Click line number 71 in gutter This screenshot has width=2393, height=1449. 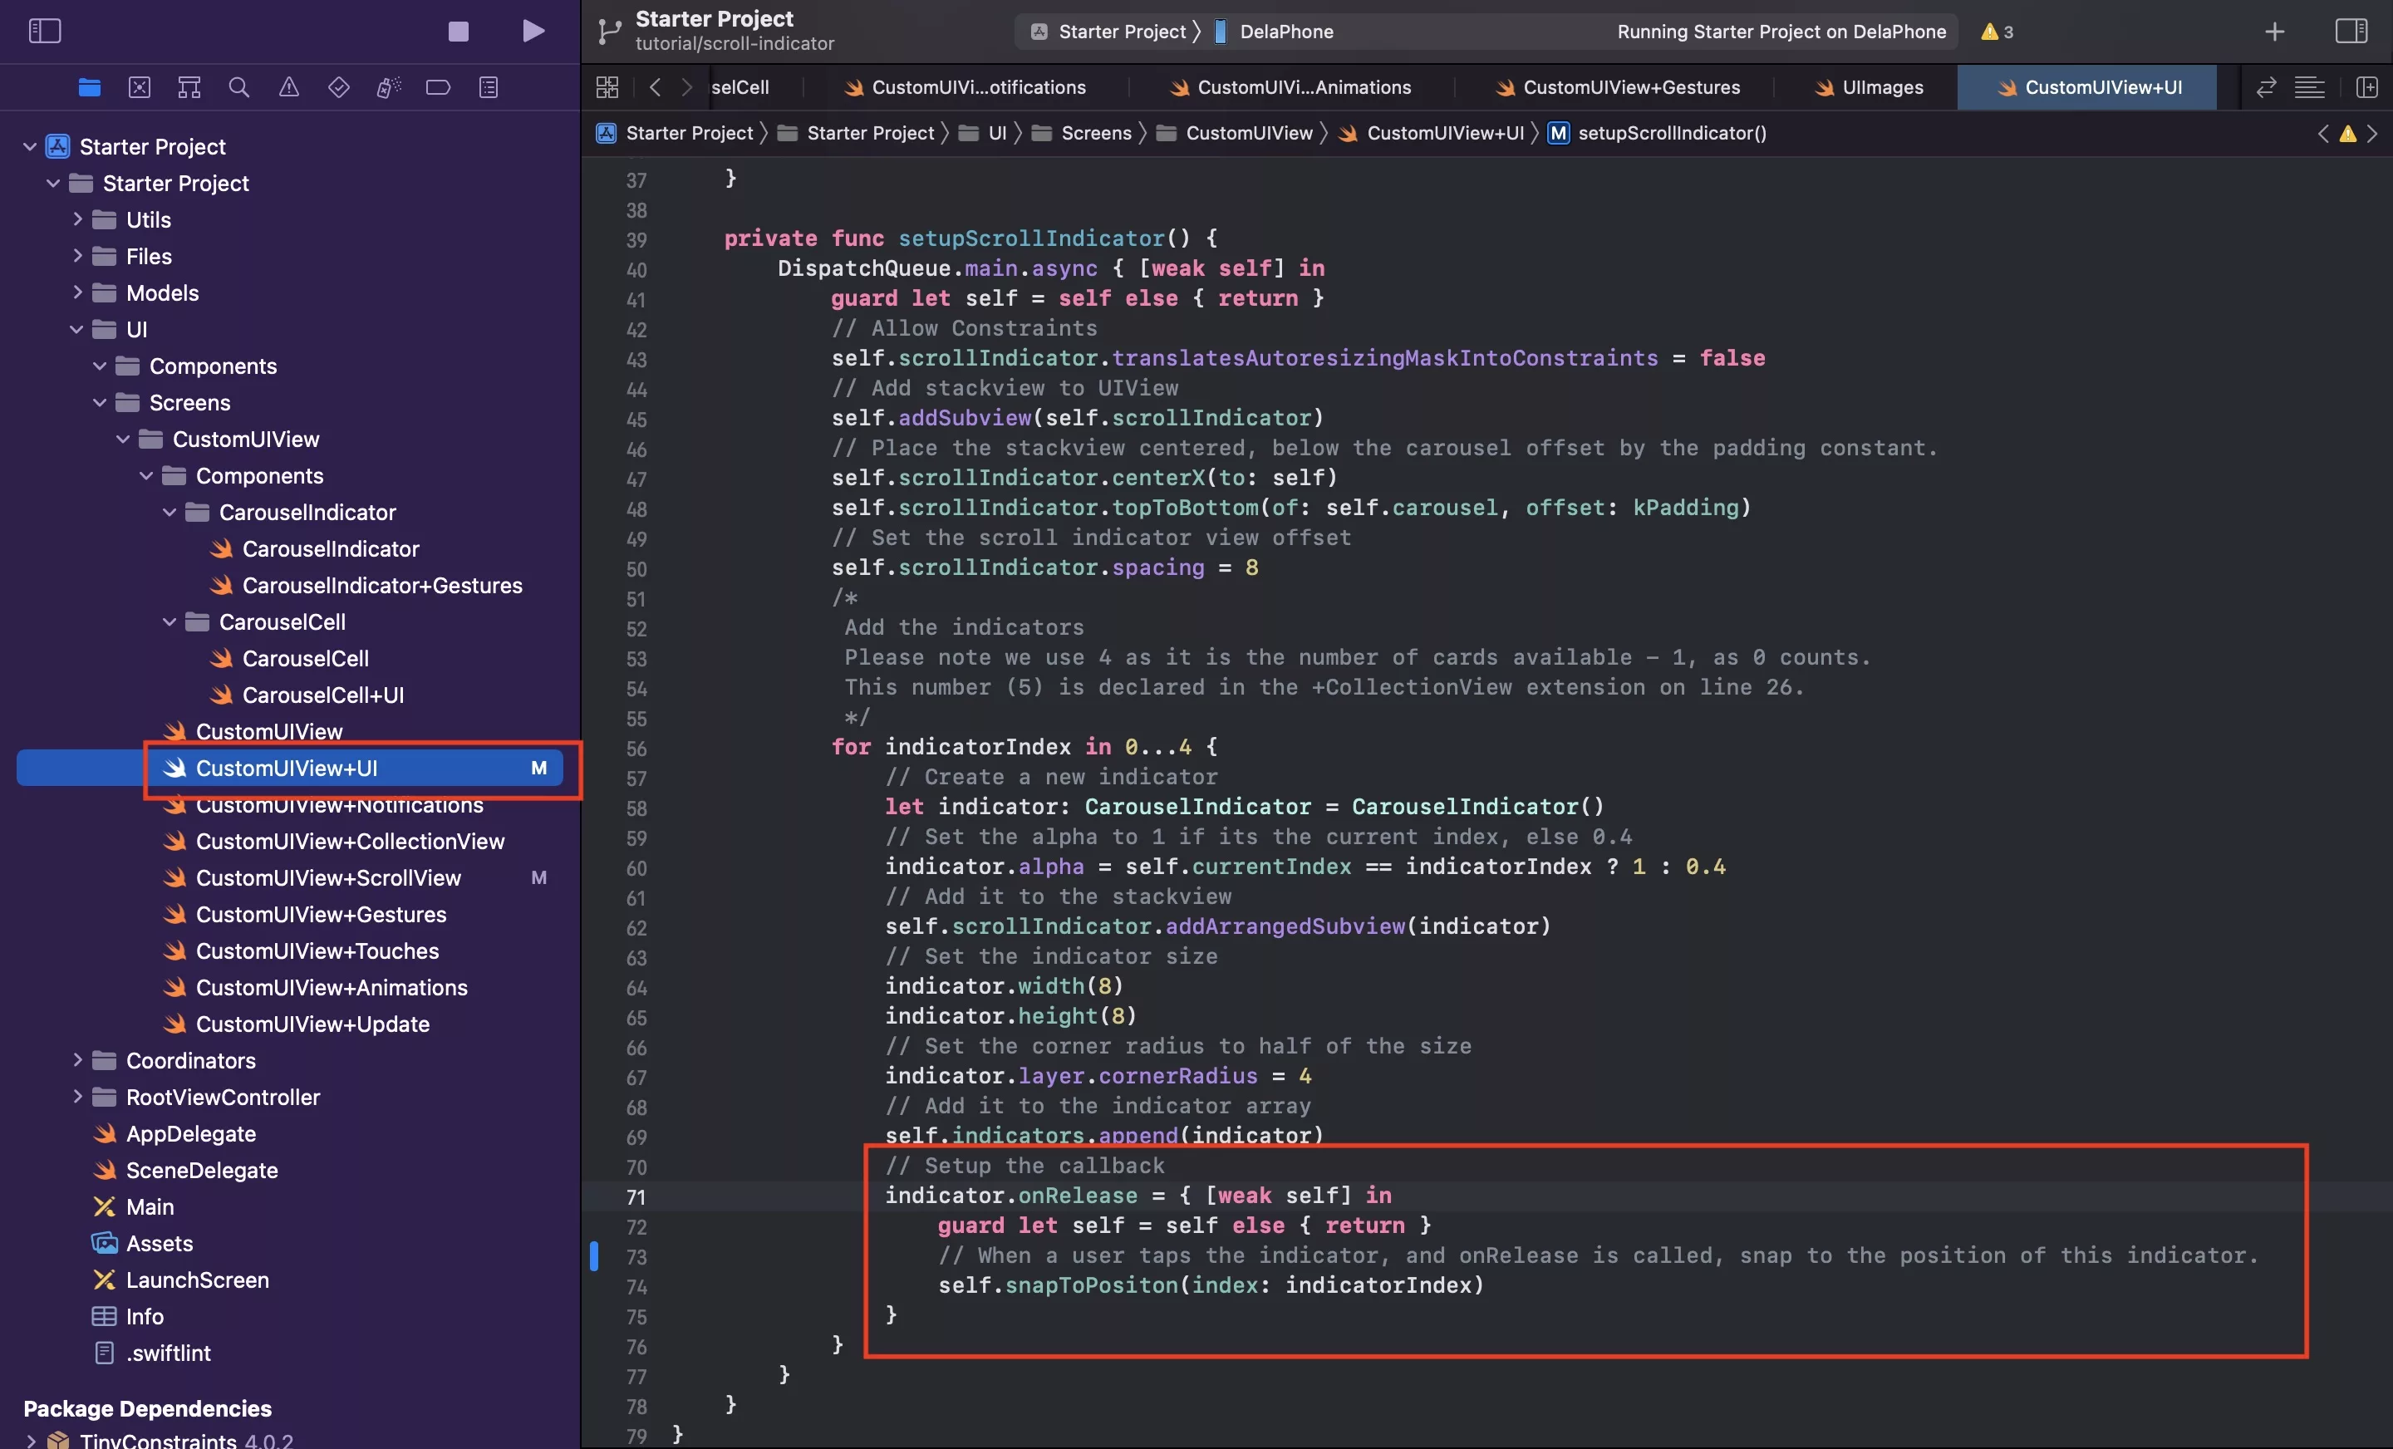point(636,1196)
